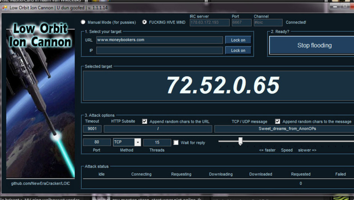Click Lock on button next to URL
Image resolution: width=354 pixels, height=200 pixels.
point(238,40)
